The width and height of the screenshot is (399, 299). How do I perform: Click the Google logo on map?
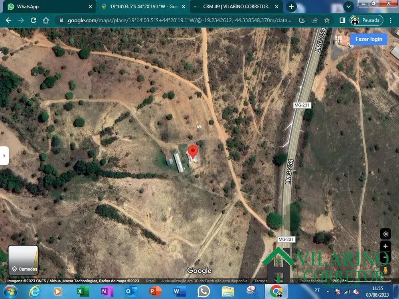(x=199, y=271)
